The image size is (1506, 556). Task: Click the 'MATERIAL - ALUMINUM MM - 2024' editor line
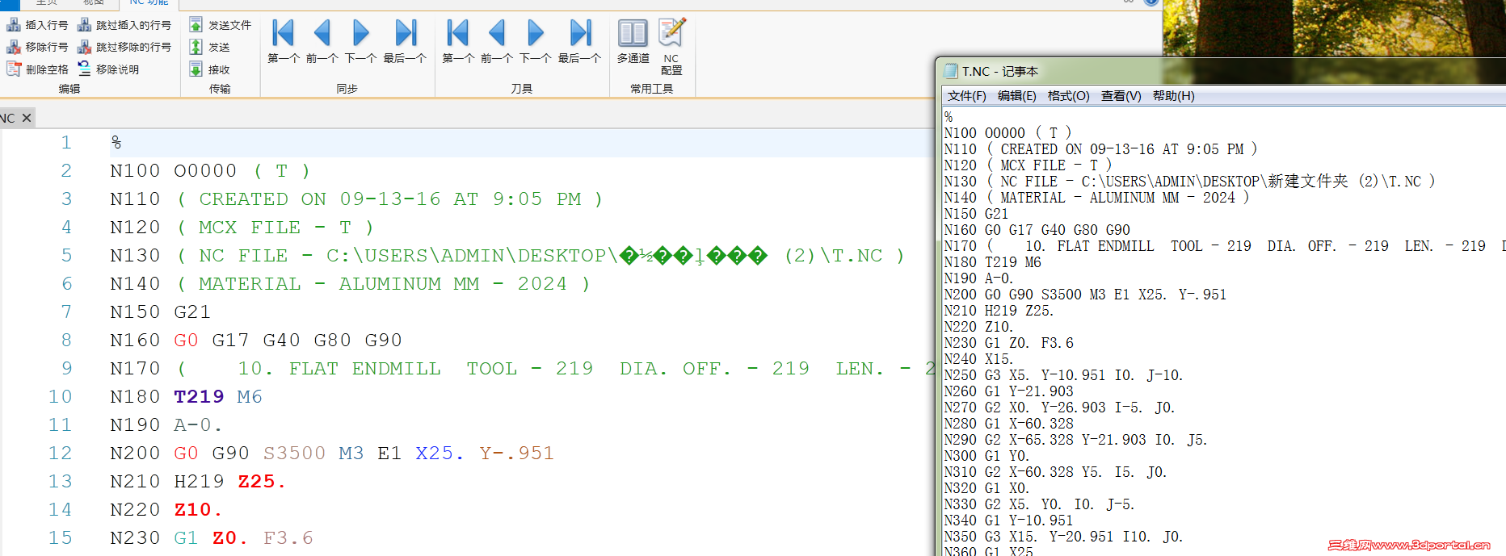pos(350,284)
